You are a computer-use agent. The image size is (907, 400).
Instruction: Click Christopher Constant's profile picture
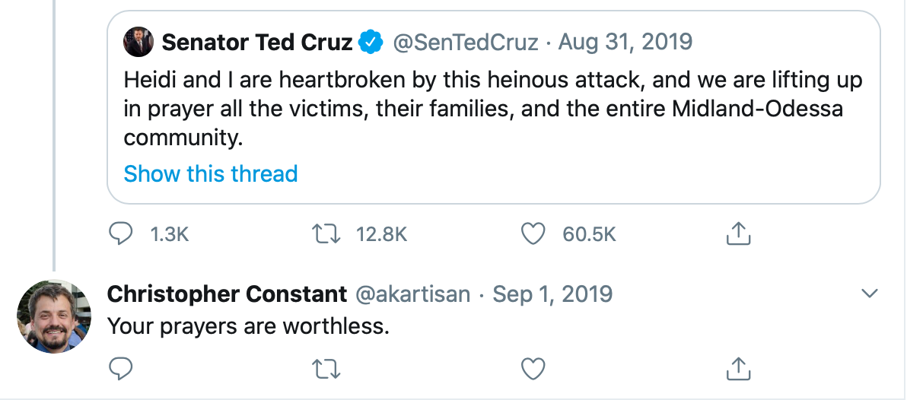pyautogui.click(x=54, y=316)
